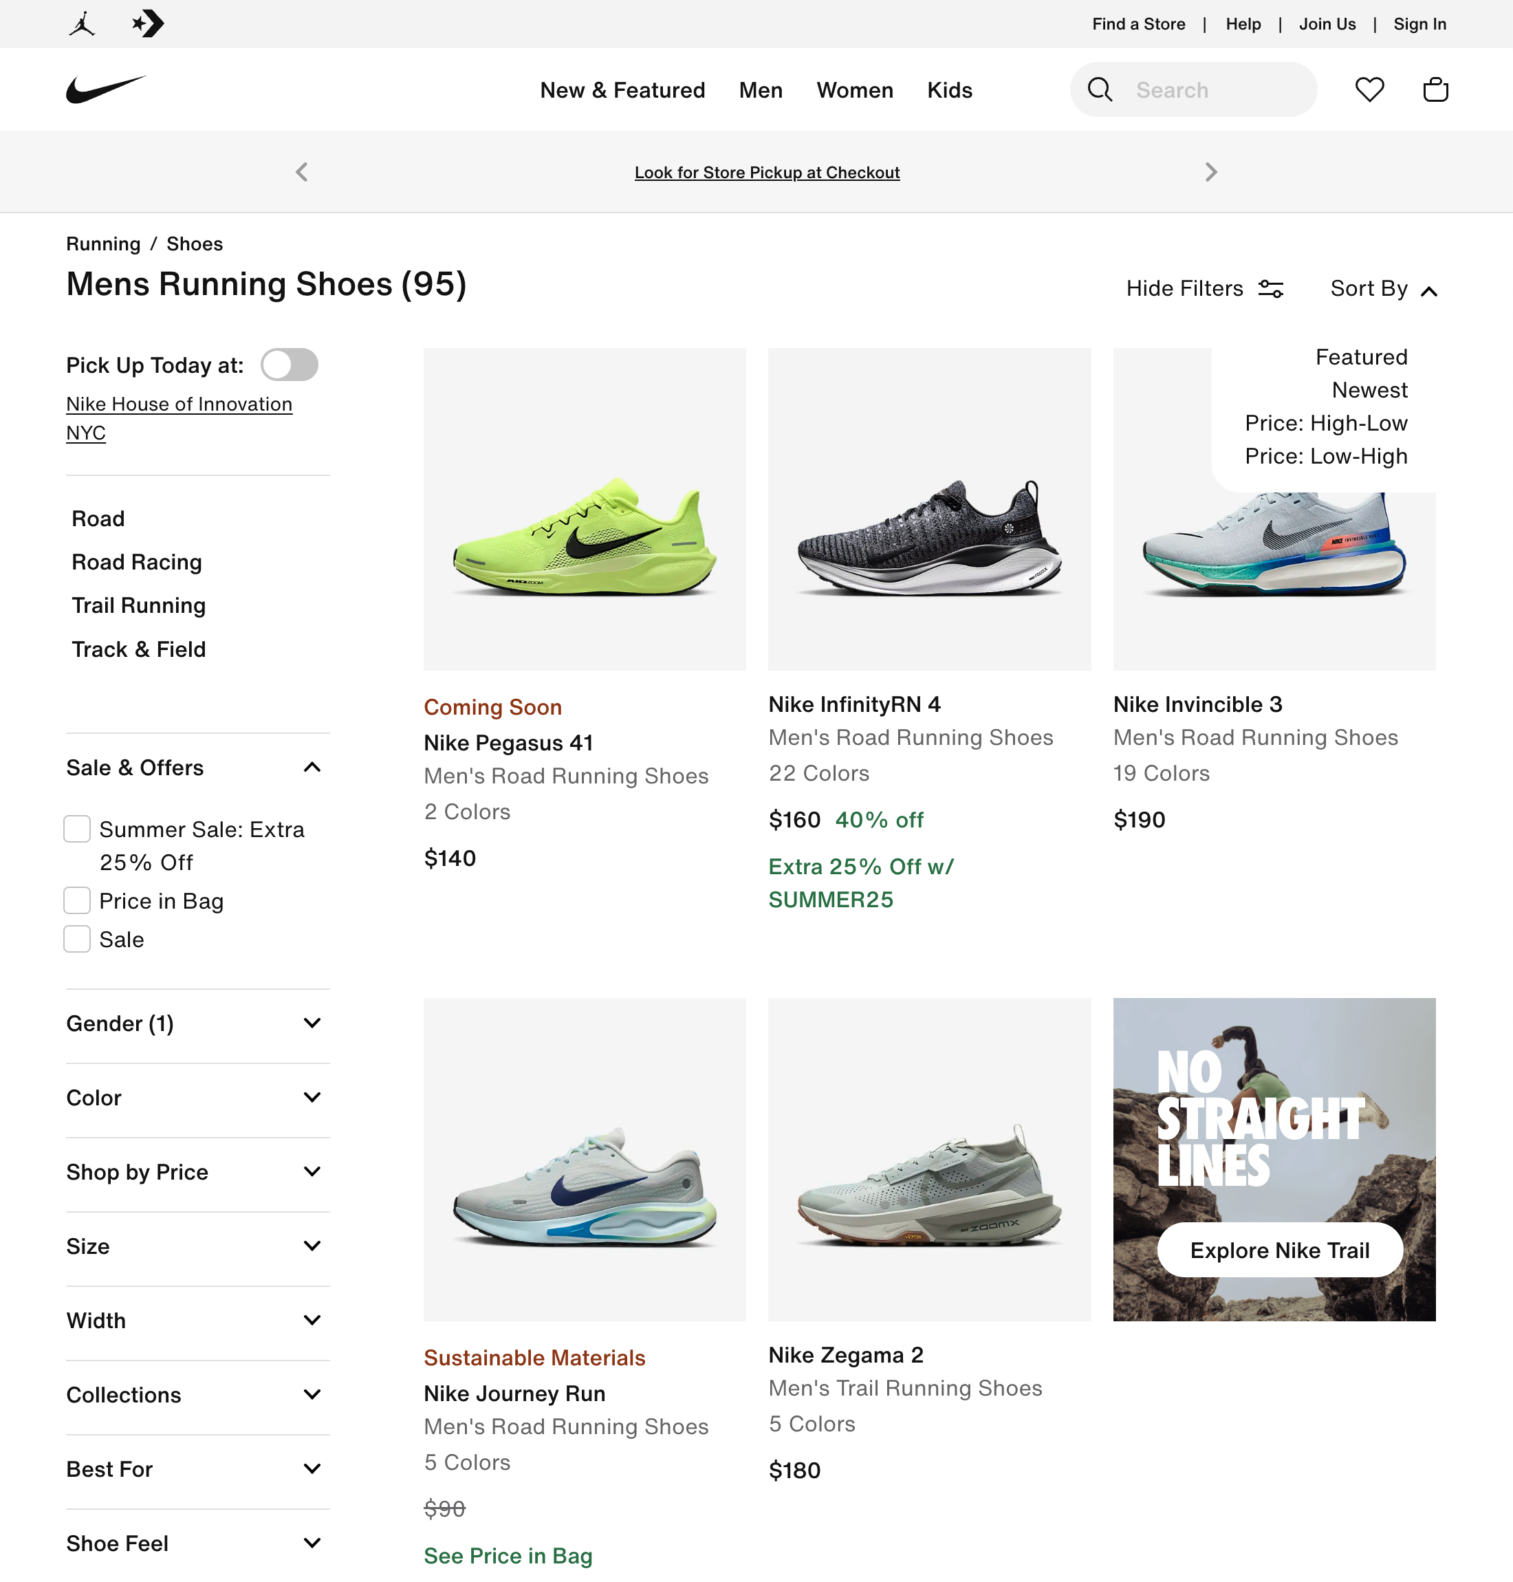Click the filter sliders icon next to Hide Filters
The image size is (1513, 1582).
[x=1270, y=288]
